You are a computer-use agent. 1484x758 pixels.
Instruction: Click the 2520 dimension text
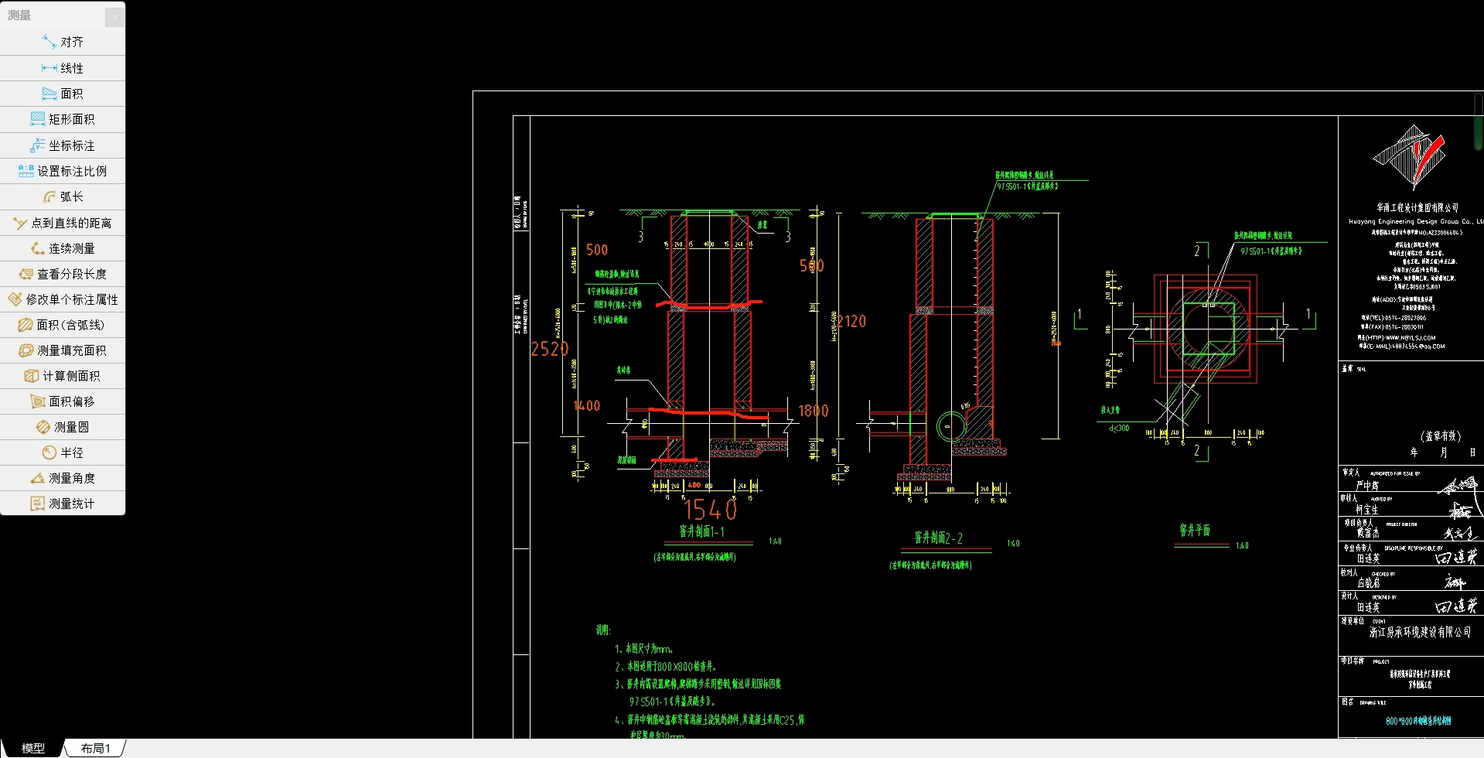549,349
